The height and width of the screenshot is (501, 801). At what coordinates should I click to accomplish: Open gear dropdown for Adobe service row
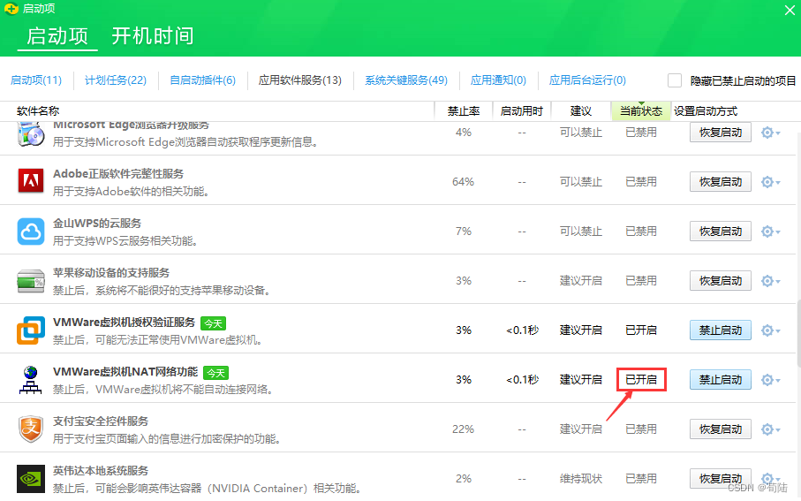point(769,182)
